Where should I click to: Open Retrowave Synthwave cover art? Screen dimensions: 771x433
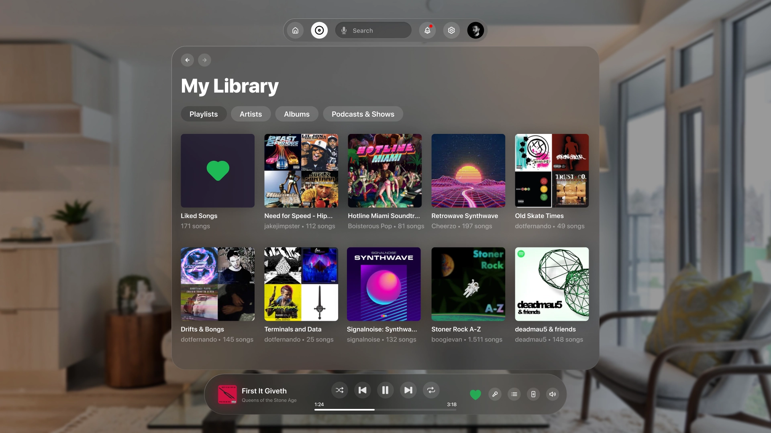(468, 171)
